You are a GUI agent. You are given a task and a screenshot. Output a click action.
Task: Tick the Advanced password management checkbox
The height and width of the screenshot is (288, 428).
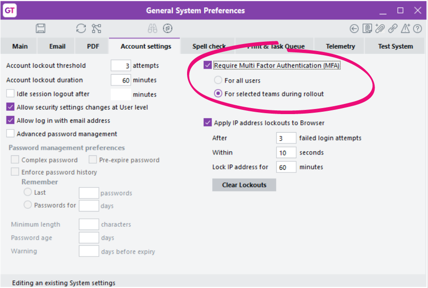(x=10, y=134)
